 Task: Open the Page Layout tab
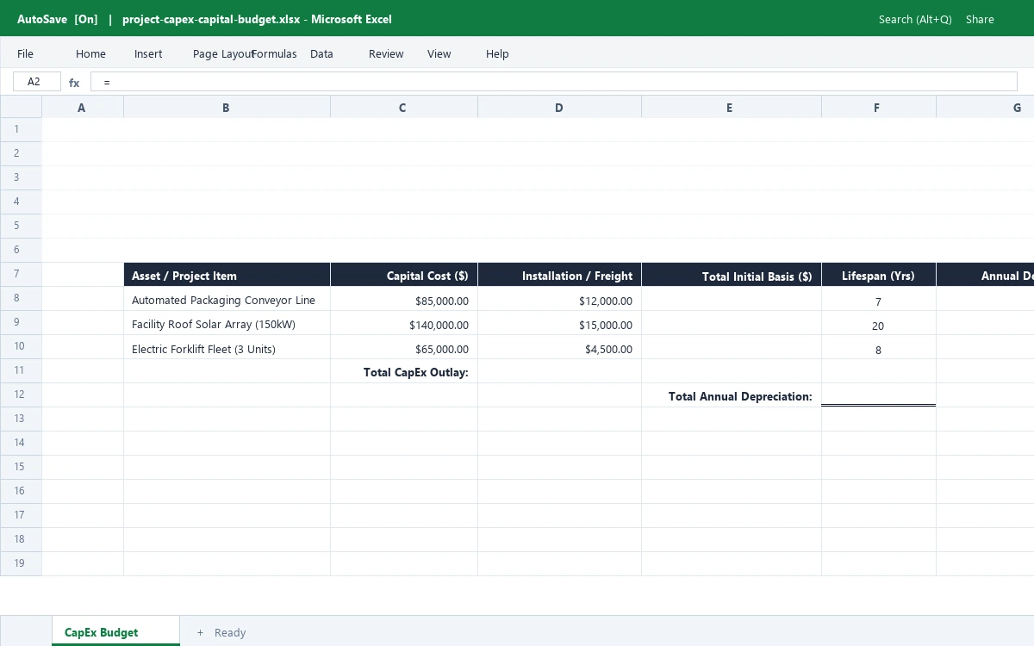pyautogui.click(x=223, y=53)
